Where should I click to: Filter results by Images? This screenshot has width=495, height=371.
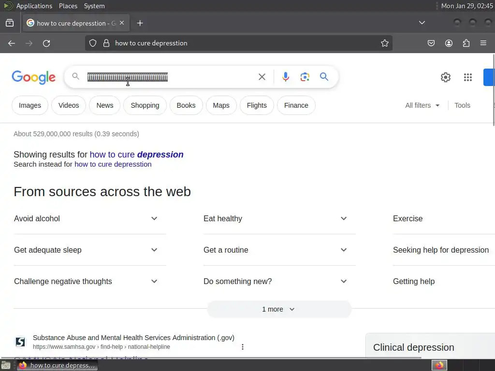tap(30, 105)
